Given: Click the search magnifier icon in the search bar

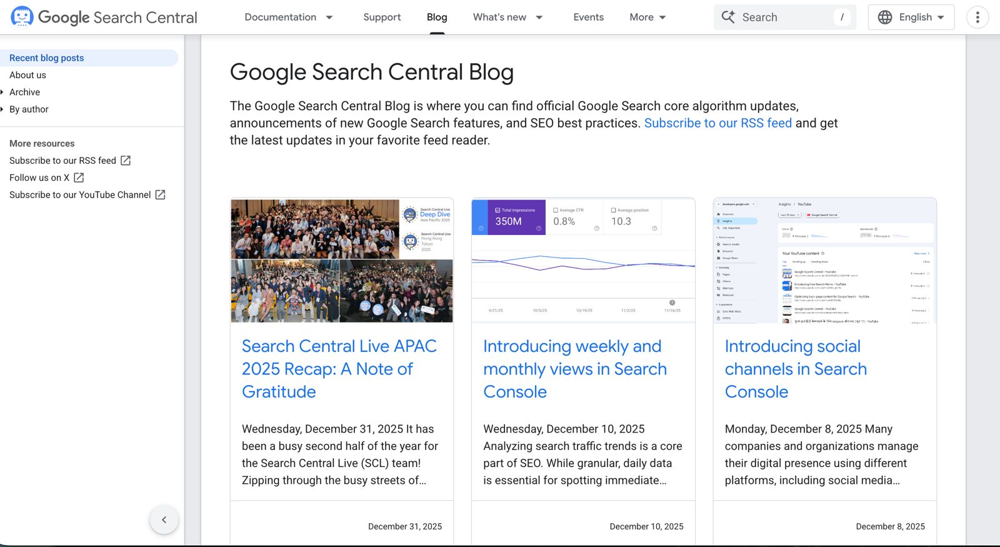Looking at the screenshot, I should (x=728, y=17).
